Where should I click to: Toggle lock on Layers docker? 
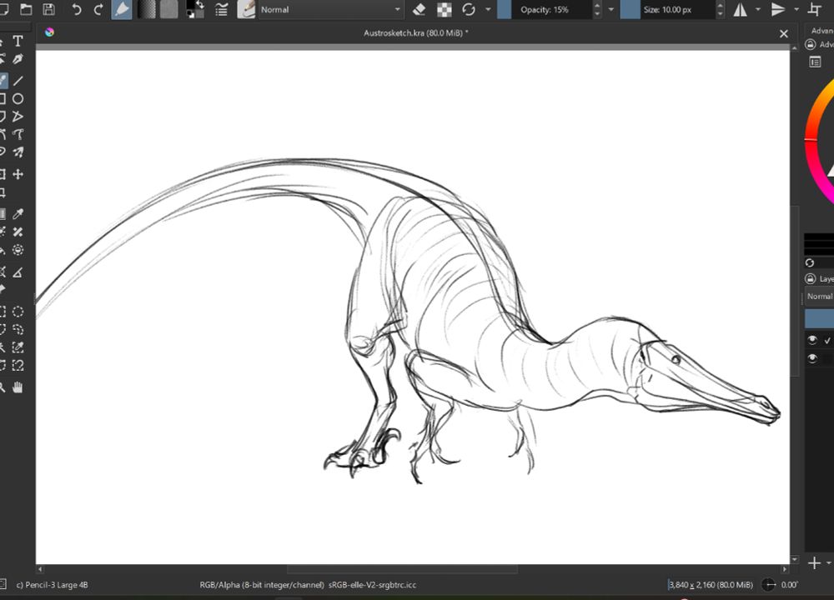(810, 278)
